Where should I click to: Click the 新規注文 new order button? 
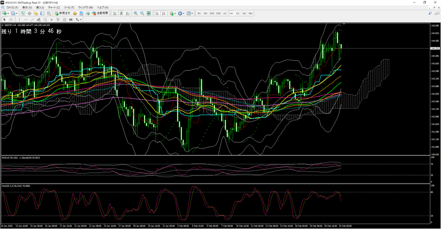pyautogui.click(x=62, y=13)
